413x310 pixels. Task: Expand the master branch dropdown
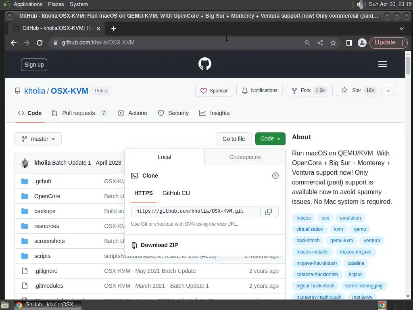pyautogui.click(x=38, y=139)
